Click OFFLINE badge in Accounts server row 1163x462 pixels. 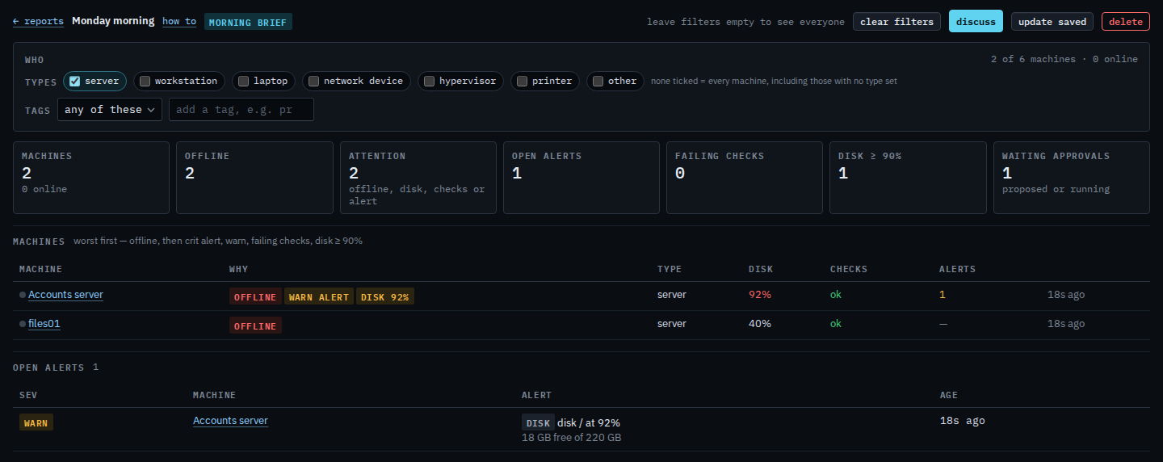click(255, 297)
